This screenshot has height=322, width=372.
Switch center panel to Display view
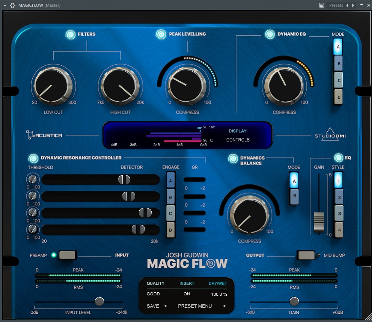point(238,131)
